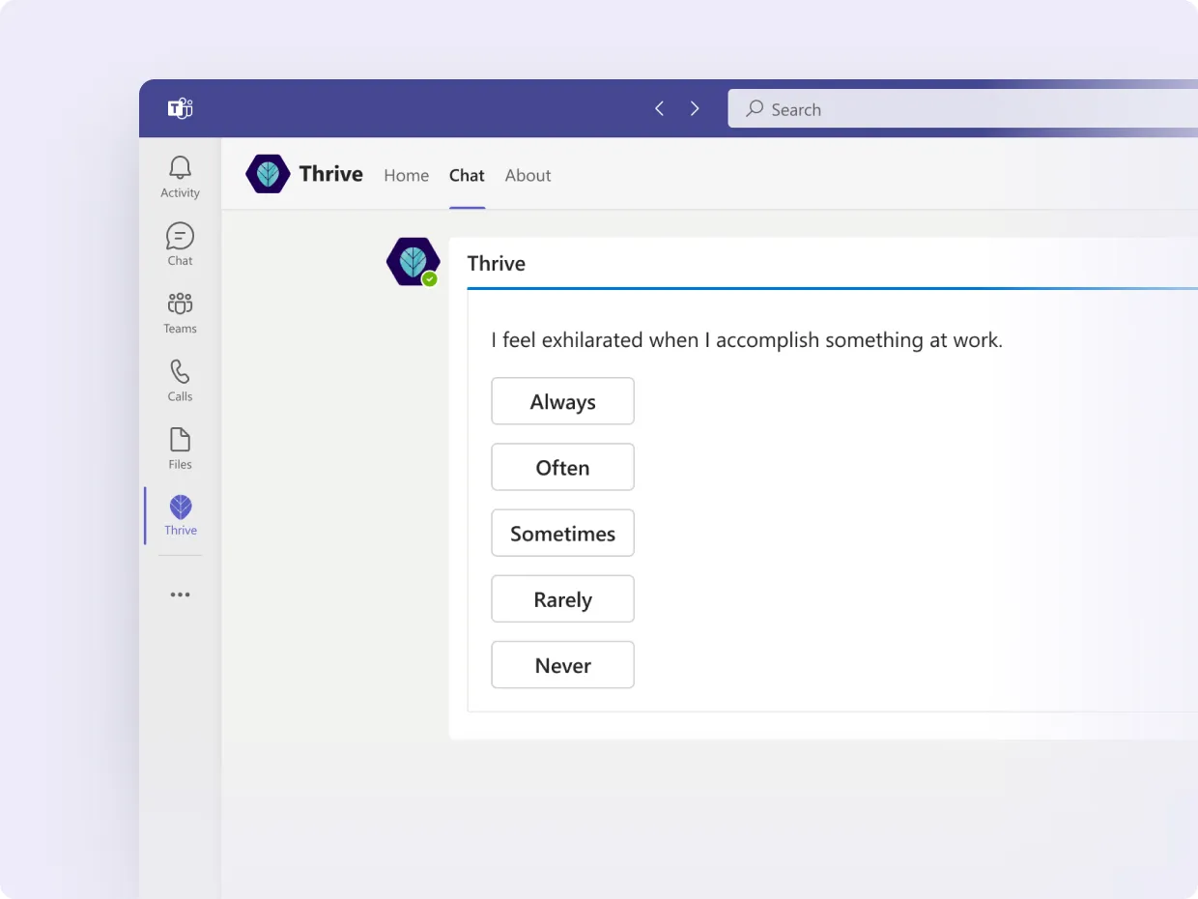Click the Thrive hexagon logo in header

click(268, 174)
